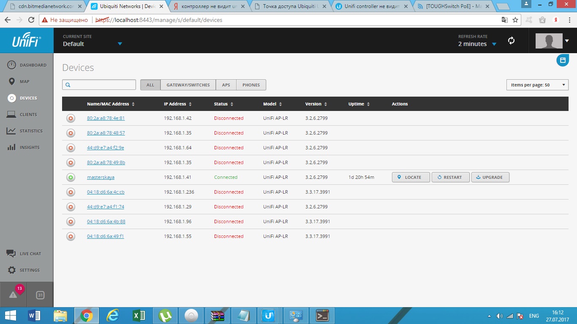
Task: Click the UPGRADE button for masterskaya
Action: point(490,177)
